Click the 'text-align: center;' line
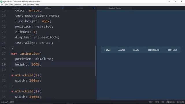This screenshot has width=185, height=104. coord(34,43)
